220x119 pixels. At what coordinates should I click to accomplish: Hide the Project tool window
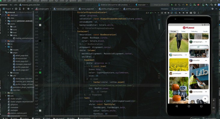click(32, 9)
